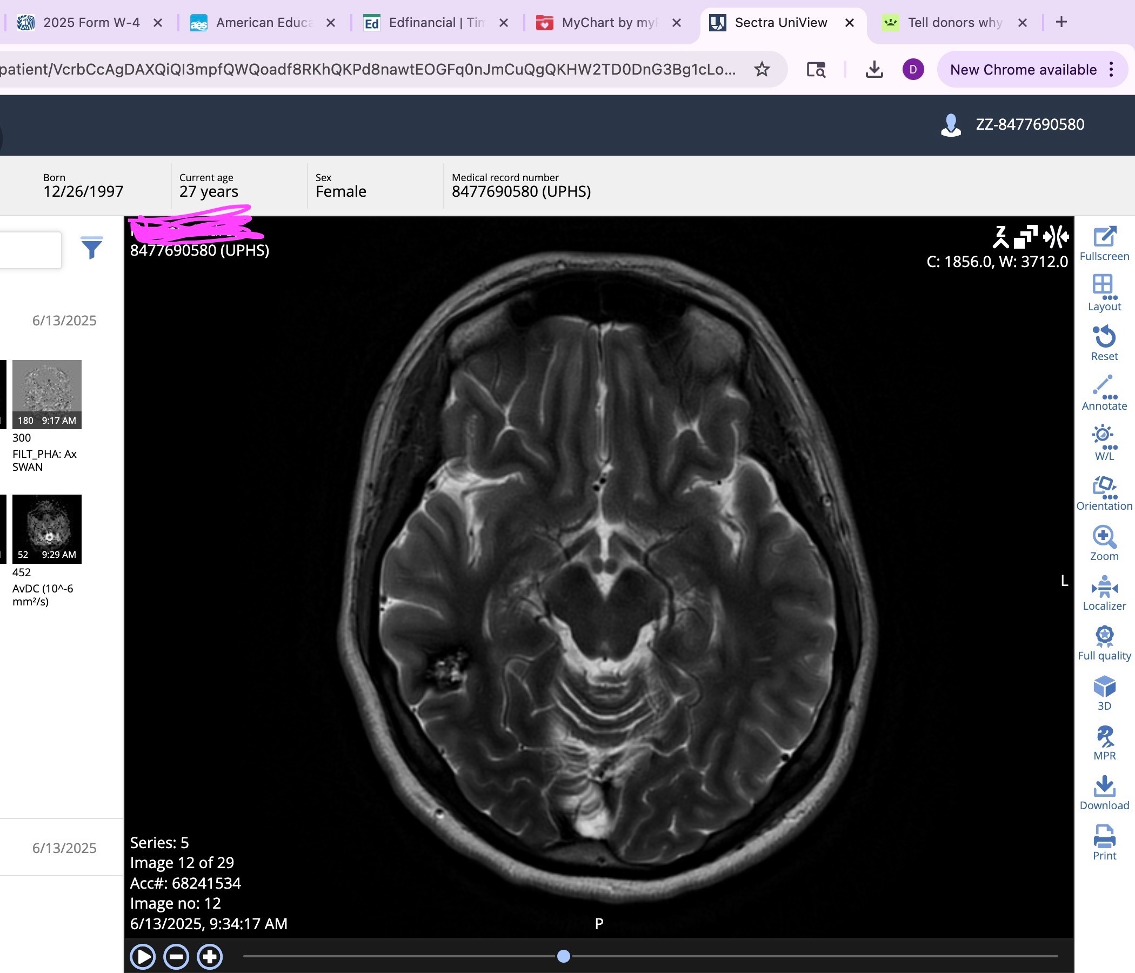Step to previous image with minus button
1135x973 pixels.
tap(176, 957)
